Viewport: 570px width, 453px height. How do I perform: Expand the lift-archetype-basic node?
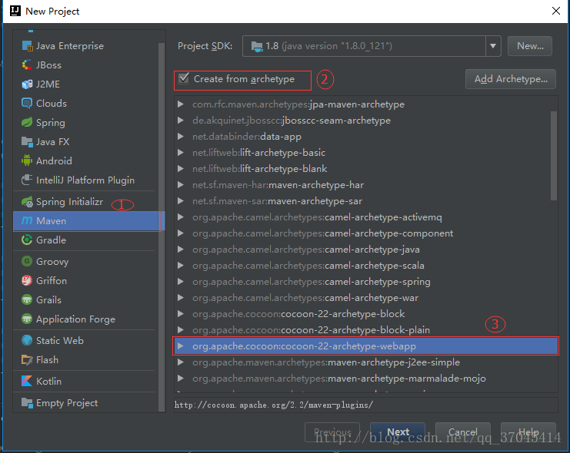click(180, 153)
